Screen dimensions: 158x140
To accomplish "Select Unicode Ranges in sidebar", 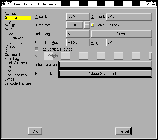I will coord(18,83).
